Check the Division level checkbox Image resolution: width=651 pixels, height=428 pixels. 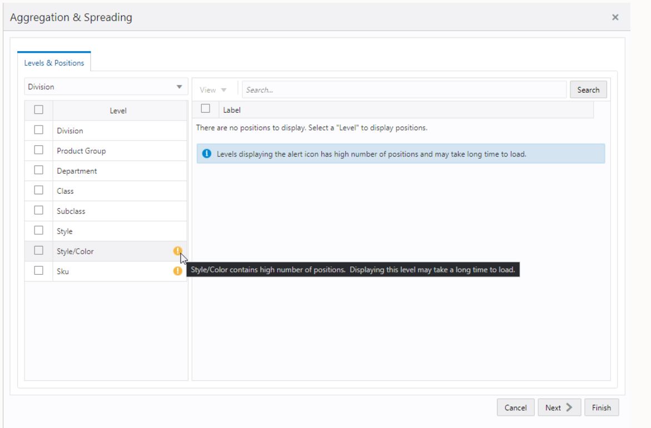pyautogui.click(x=38, y=130)
